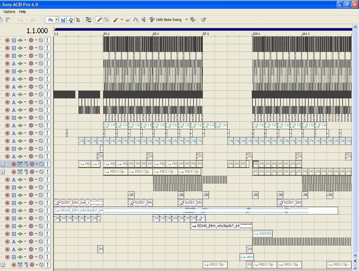Open the FX gear on 52057_ERH_bell track

[x=31, y=203]
